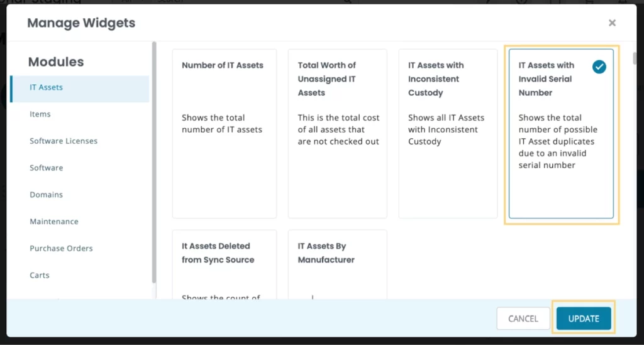The image size is (644, 345).
Task: Select Purchase Orders in modules list
Action: 61,248
